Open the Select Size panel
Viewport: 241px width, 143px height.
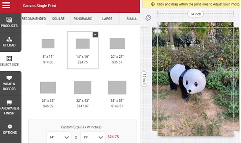pos(9,61)
